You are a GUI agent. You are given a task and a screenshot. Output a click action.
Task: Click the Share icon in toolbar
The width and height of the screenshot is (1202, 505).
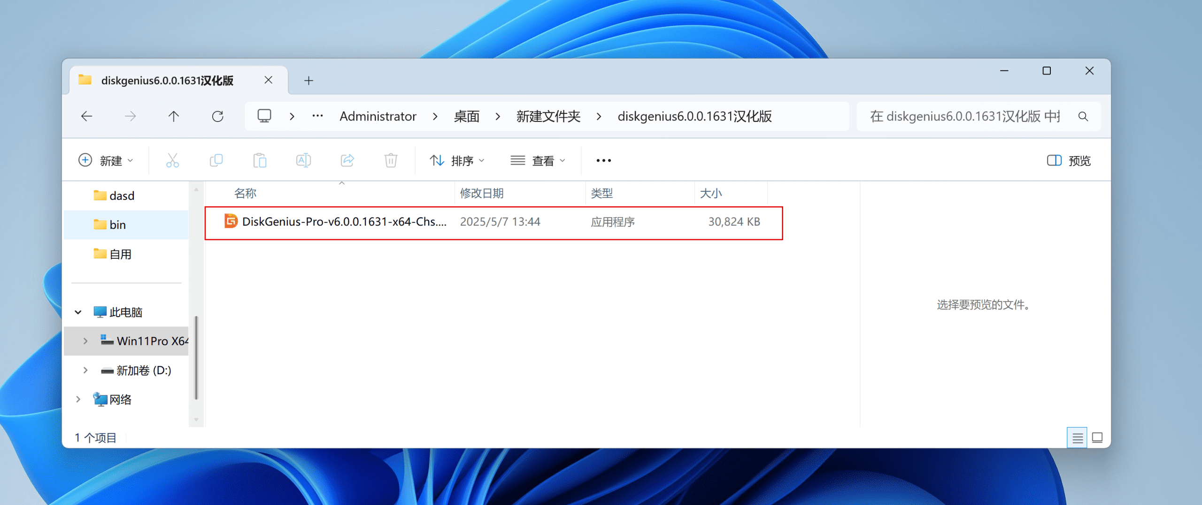click(x=347, y=160)
